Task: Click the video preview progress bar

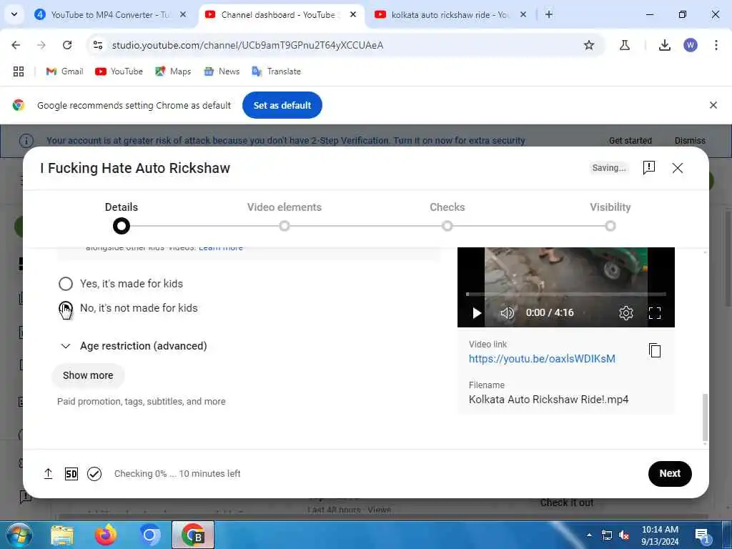Action: pos(566,294)
